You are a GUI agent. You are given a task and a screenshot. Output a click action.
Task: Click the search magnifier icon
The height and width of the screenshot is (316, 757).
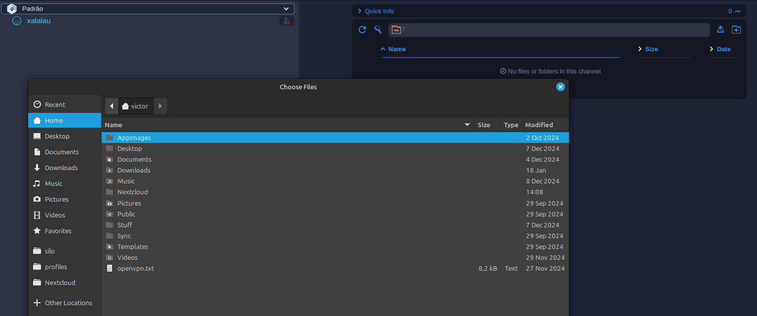pyautogui.click(x=378, y=30)
